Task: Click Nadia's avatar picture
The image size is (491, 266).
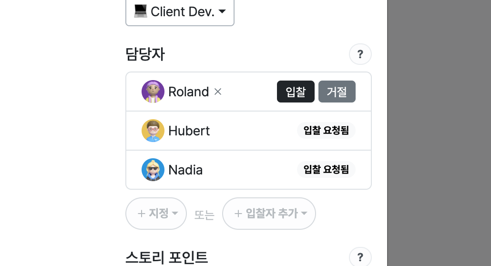Action: click(153, 170)
